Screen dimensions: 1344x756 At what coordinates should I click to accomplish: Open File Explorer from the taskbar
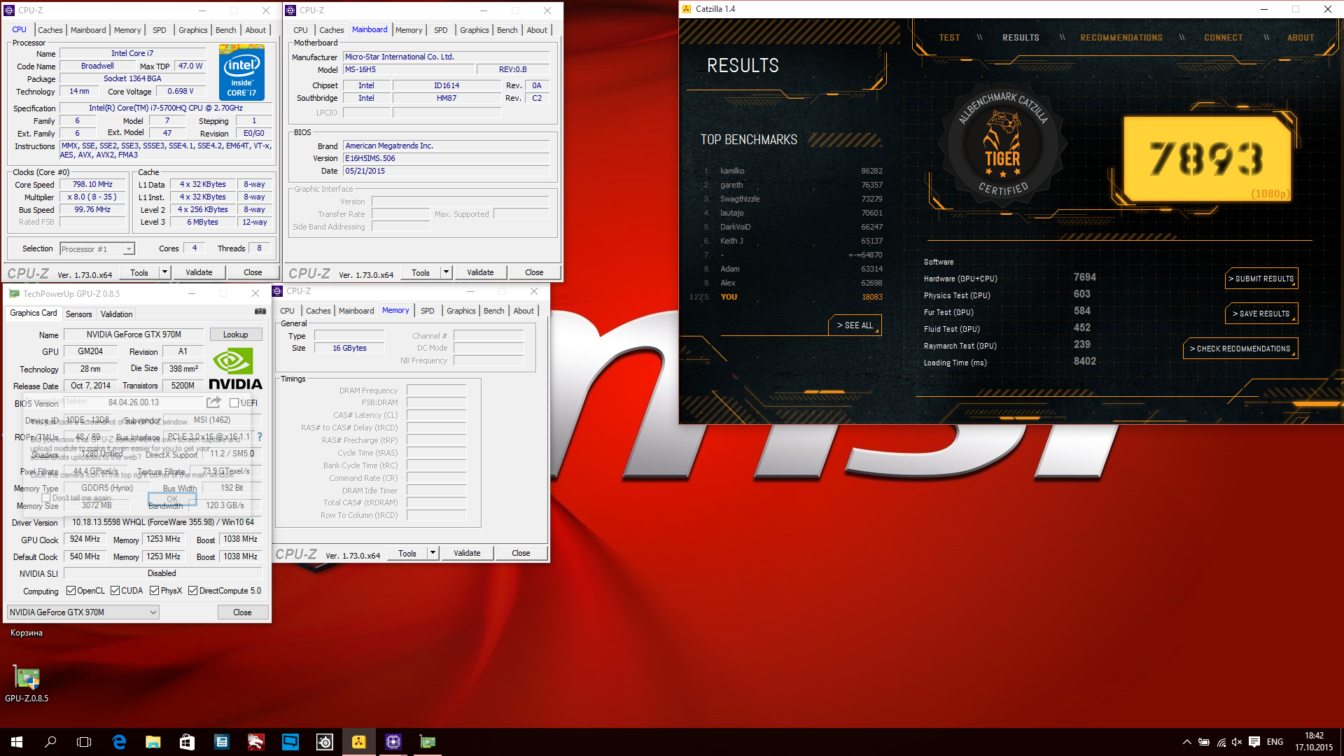(153, 742)
